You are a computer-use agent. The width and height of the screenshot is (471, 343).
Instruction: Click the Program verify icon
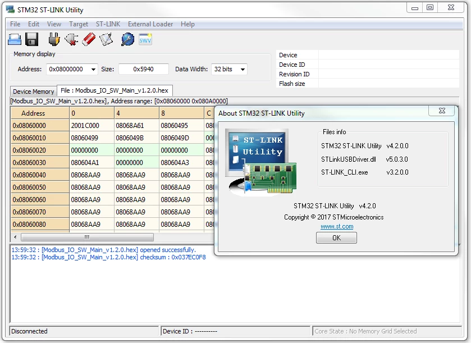[x=106, y=39]
